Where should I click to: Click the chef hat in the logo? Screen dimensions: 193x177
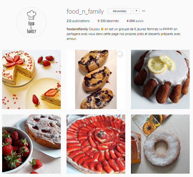click(32, 15)
